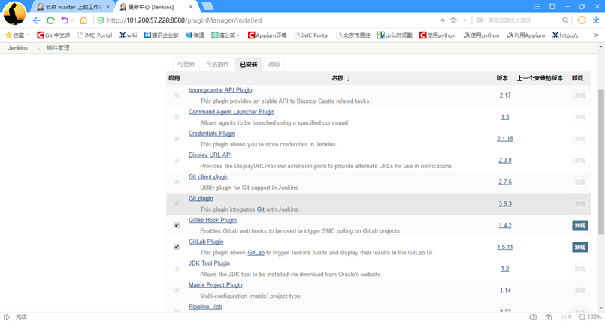
Task: Click the bouncycastle API Plugin enable checkbox
Action: [x=177, y=95]
